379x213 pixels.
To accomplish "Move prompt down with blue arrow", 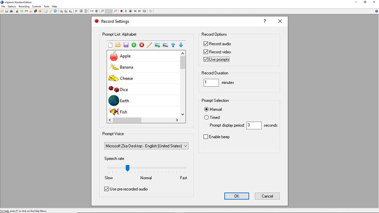I will 181,45.
